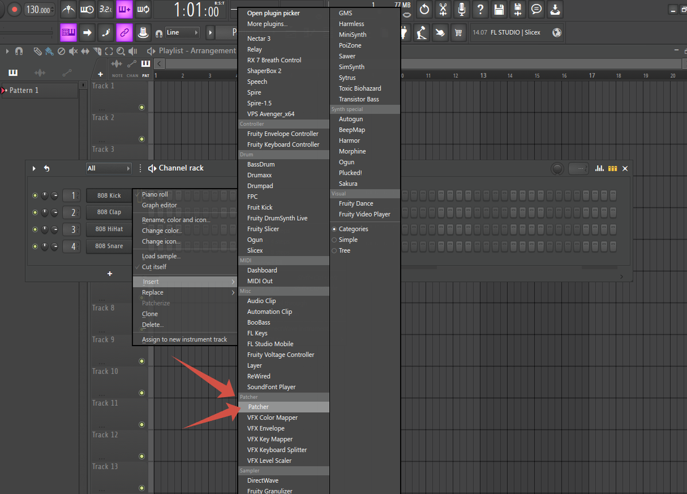Select the Simple view radio option
The width and height of the screenshot is (687, 494).
point(345,240)
